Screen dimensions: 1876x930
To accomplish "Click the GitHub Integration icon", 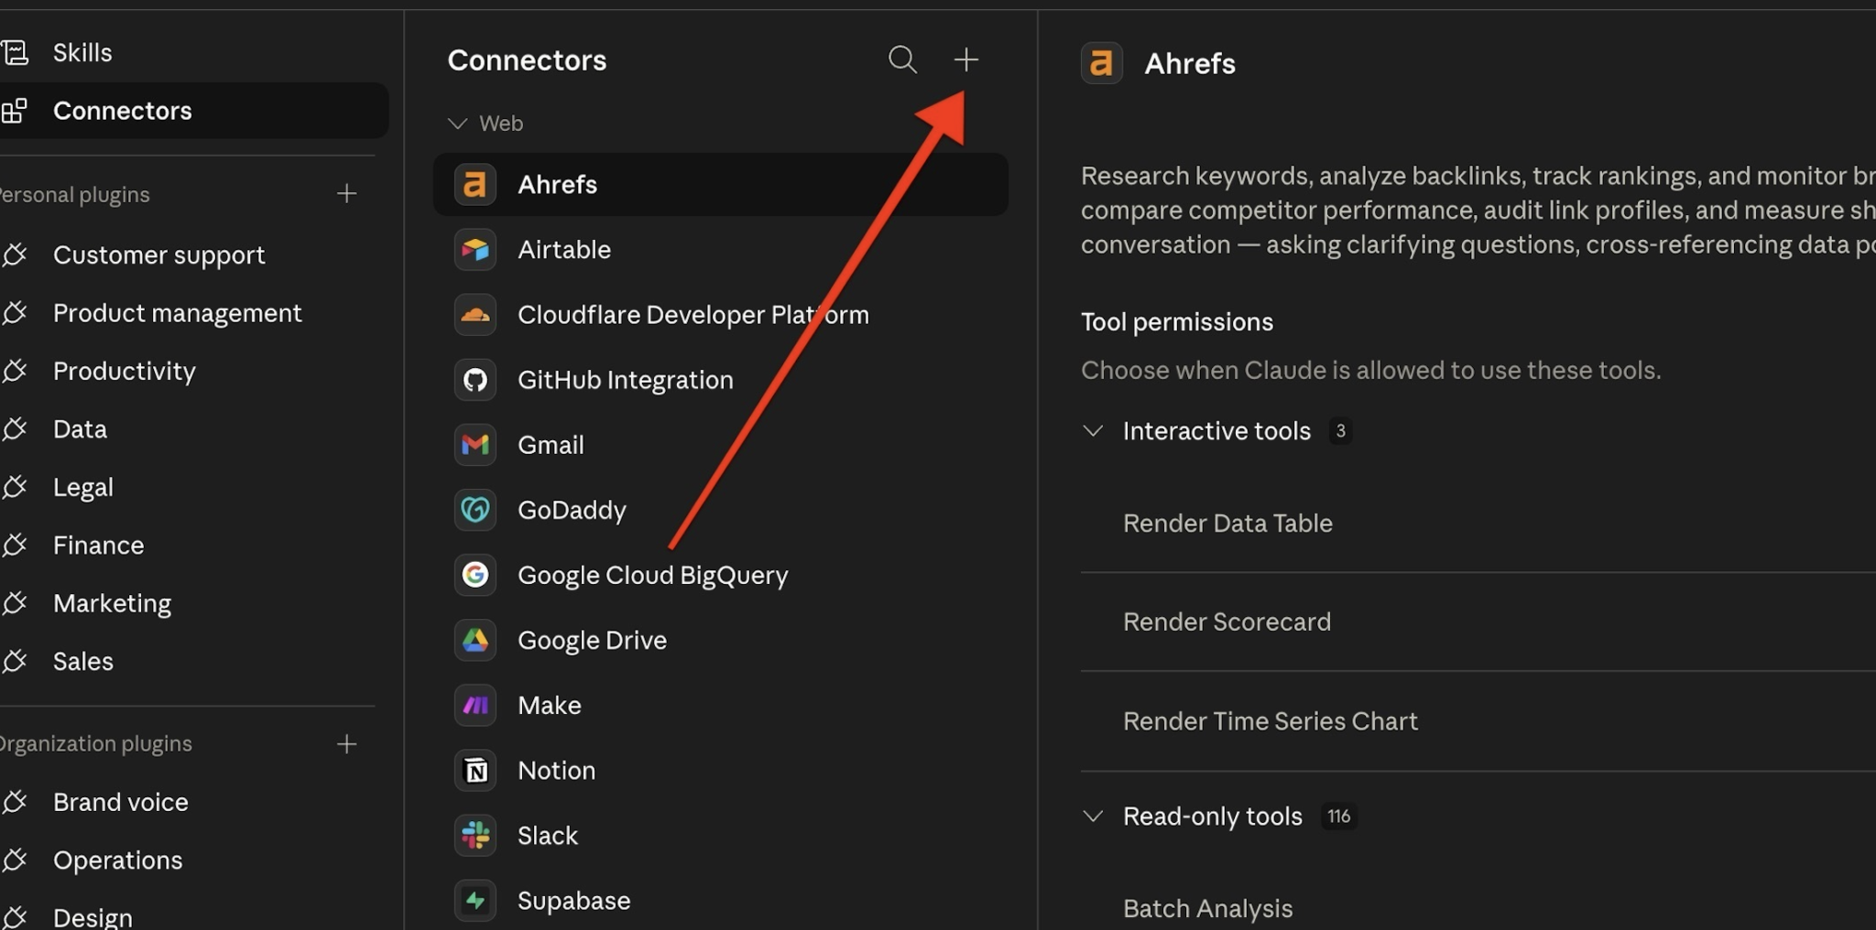I will click(x=474, y=380).
